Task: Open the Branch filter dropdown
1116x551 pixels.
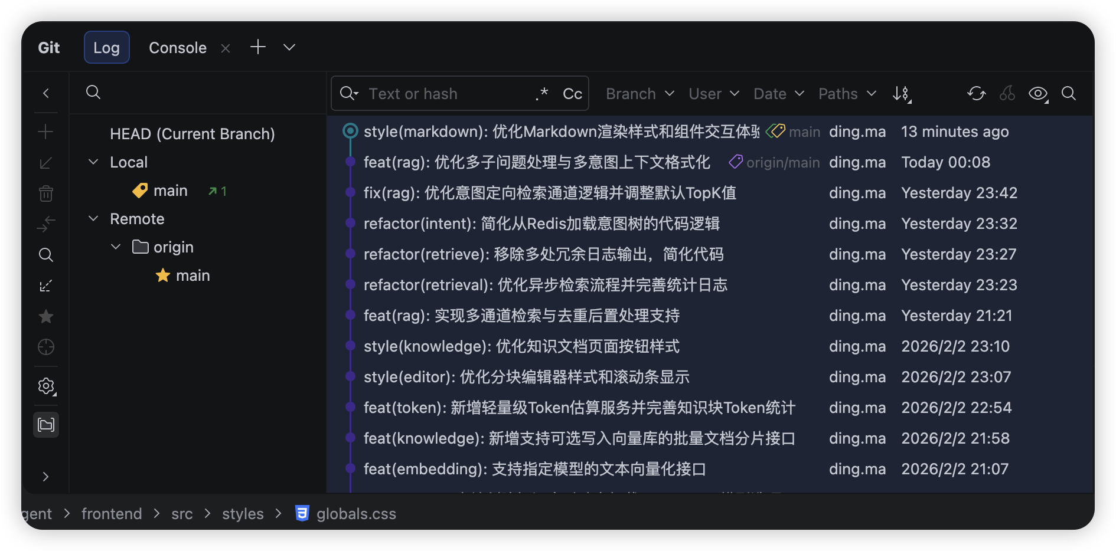Action: pyautogui.click(x=639, y=93)
